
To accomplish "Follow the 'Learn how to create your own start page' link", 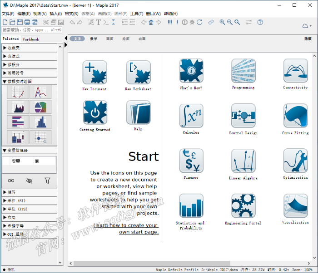I will pyautogui.click(x=126, y=229).
